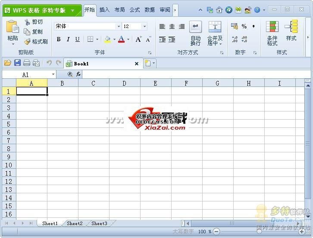Show more ribbon tabs arrow
This screenshot has height=238, width=313.
click(x=175, y=10)
